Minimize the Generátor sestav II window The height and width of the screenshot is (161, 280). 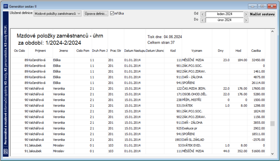[252, 6]
